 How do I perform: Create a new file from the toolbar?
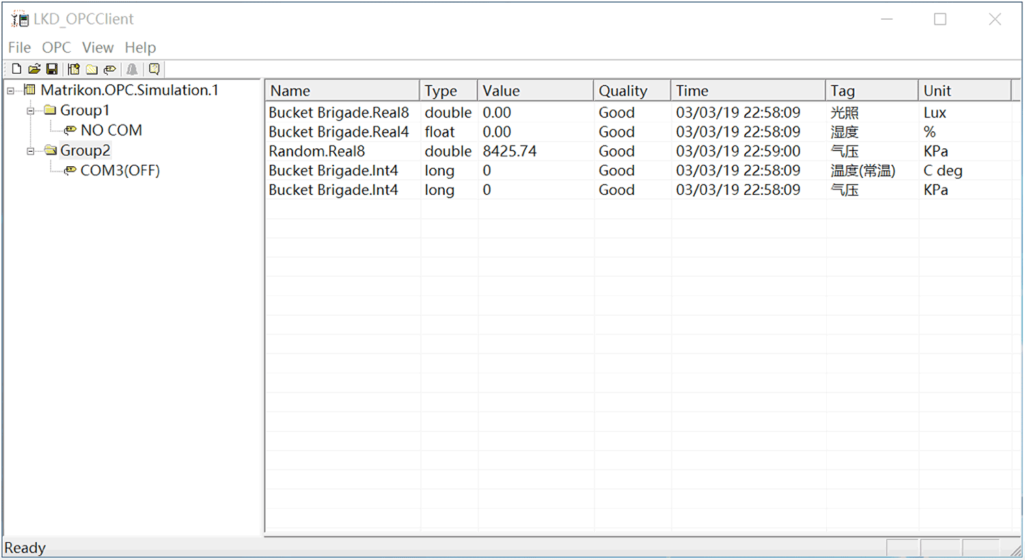click(x=16, y=69)
